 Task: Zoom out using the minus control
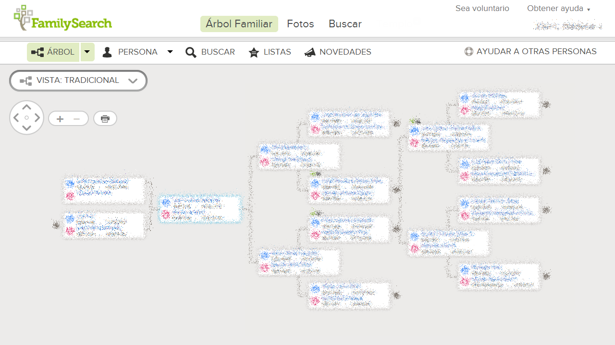click(x=77, y=118)
